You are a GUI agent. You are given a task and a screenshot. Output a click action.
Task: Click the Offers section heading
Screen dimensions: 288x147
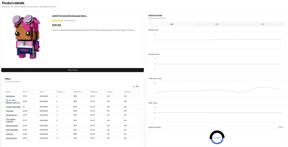coord(8,79)
